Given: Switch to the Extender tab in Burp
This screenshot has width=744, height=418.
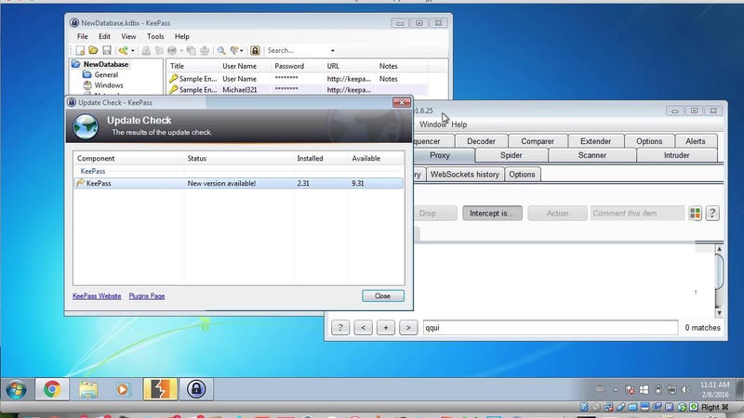Looking at the screenshot, I should coord(595,141).
